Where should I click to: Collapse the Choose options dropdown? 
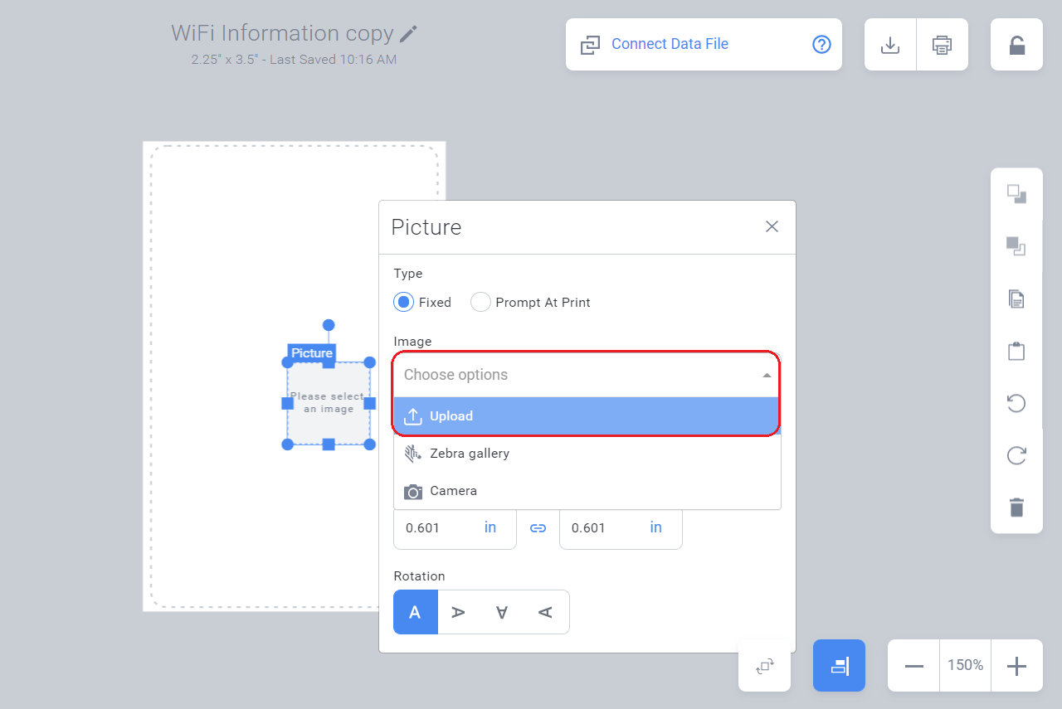[766, 375]
